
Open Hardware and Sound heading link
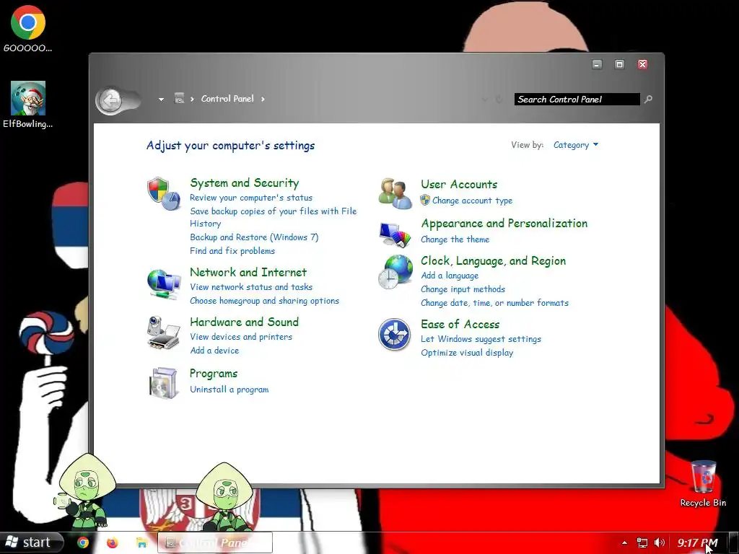[x=244, y=322]
